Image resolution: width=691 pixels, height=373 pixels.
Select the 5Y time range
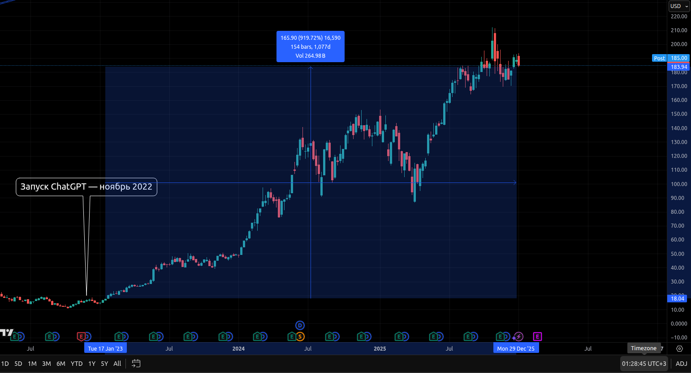pyautogui.click(x=104, y=364)
